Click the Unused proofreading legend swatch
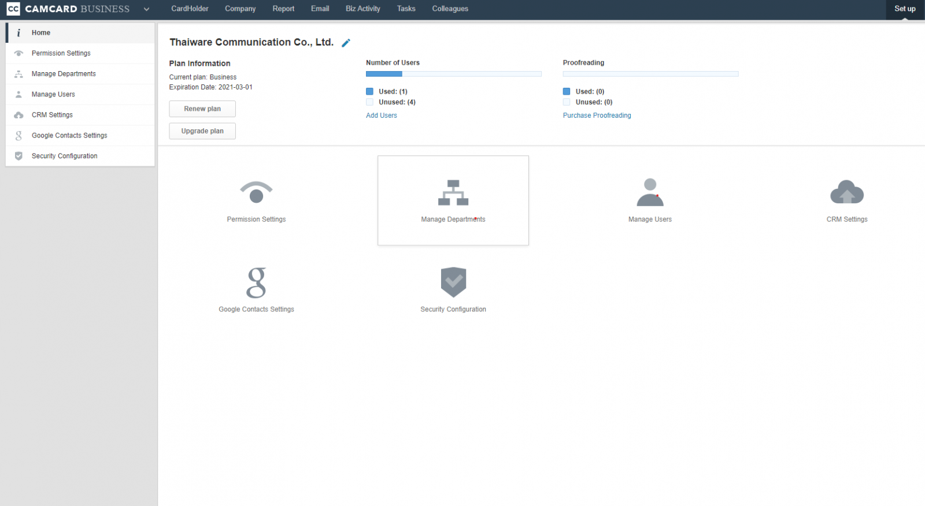This screenshot has height=506, width=925. pyautogui.click(x=567, y=102)
